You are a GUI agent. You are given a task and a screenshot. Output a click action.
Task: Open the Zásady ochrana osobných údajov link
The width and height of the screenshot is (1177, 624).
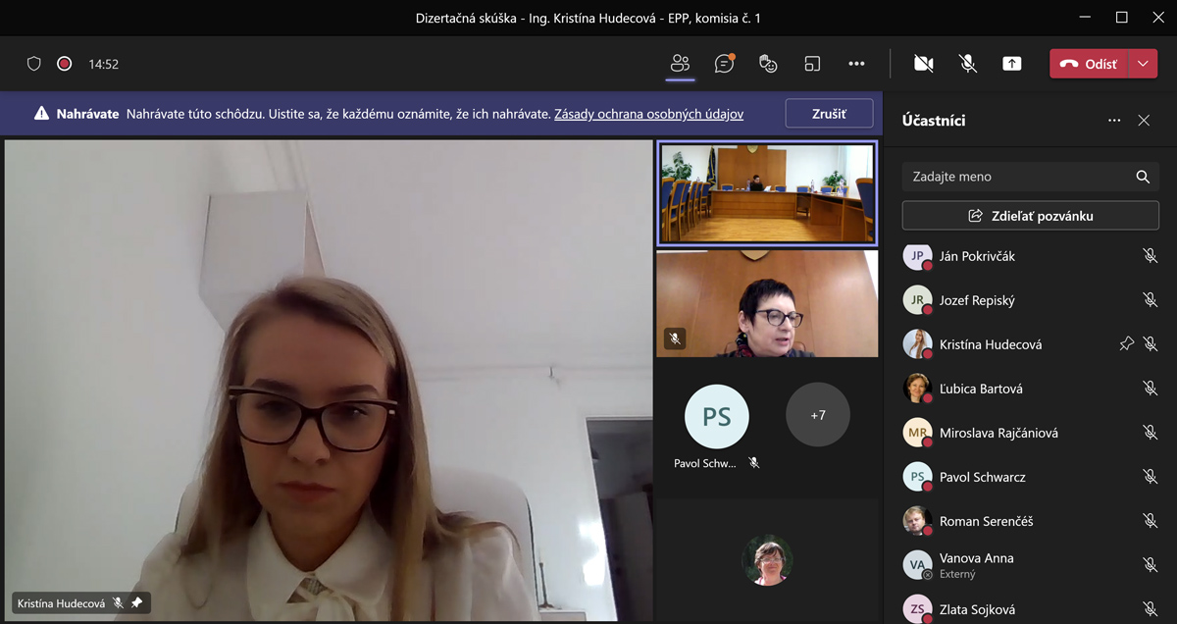pos(648,114)
